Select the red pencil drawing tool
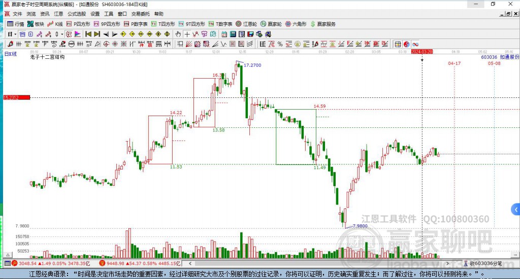This screenshot has width=520, height=279. pos(10,44)
